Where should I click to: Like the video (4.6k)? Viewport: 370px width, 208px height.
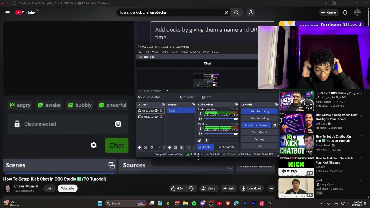point(177,188)
